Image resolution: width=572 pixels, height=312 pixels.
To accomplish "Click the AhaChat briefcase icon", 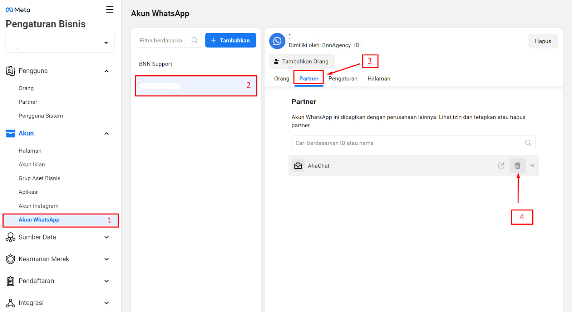I will [298, 166].
